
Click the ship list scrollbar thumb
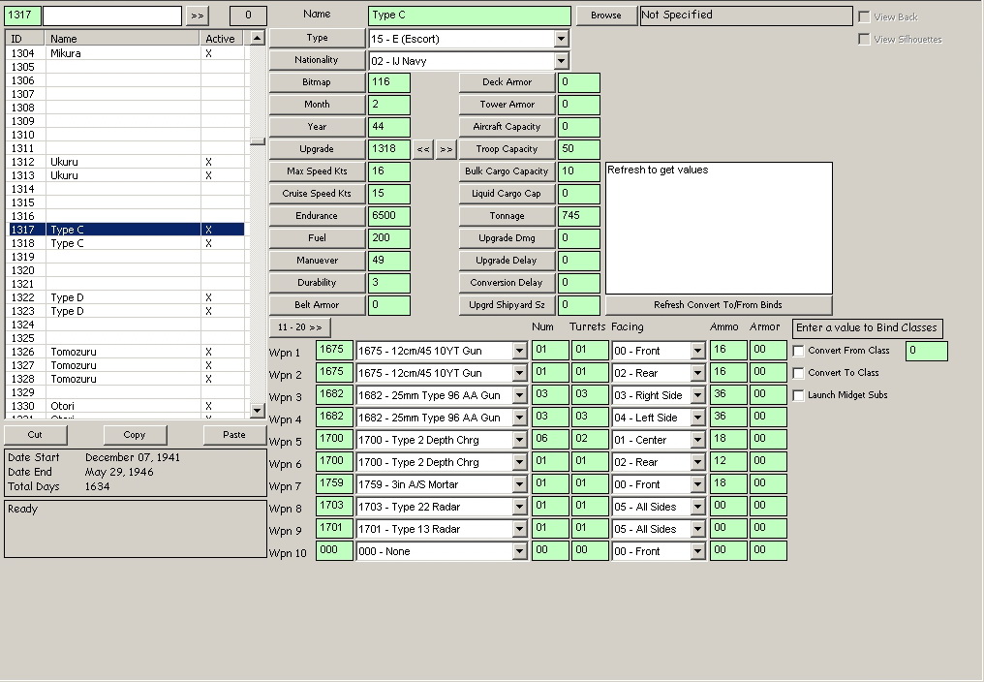coord(258,141)
